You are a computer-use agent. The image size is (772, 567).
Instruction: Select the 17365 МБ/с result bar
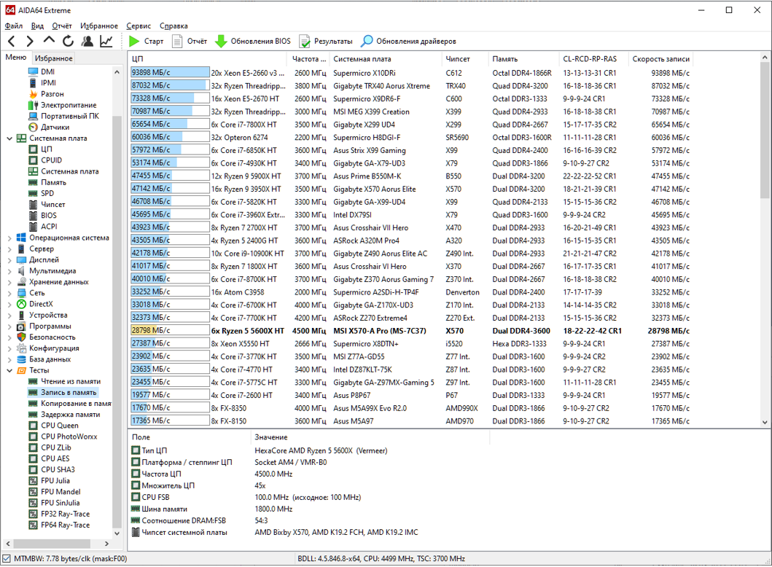point(170,421)
